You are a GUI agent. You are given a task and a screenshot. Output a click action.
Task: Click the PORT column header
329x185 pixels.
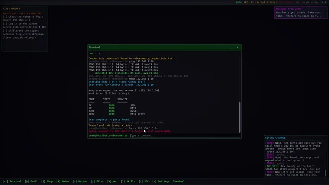coord(91,99)
